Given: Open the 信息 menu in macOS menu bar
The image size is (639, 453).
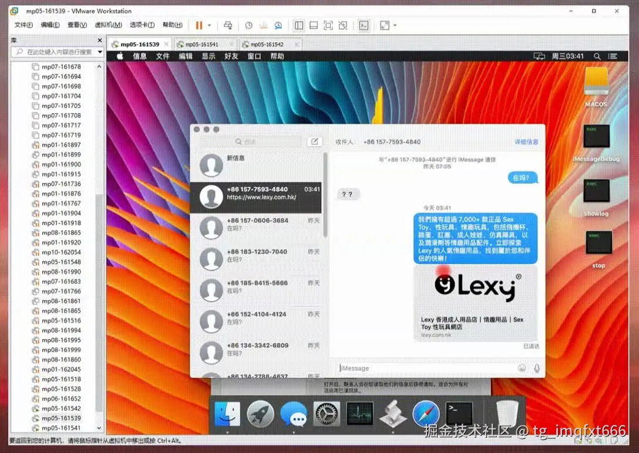Looking at the screenshot, I should click(140, 56).
